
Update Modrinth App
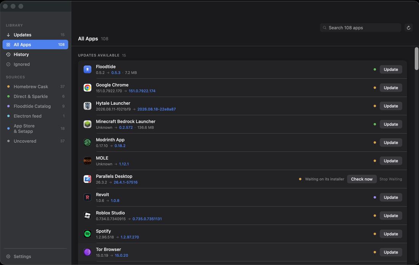(x=391, y=143)
